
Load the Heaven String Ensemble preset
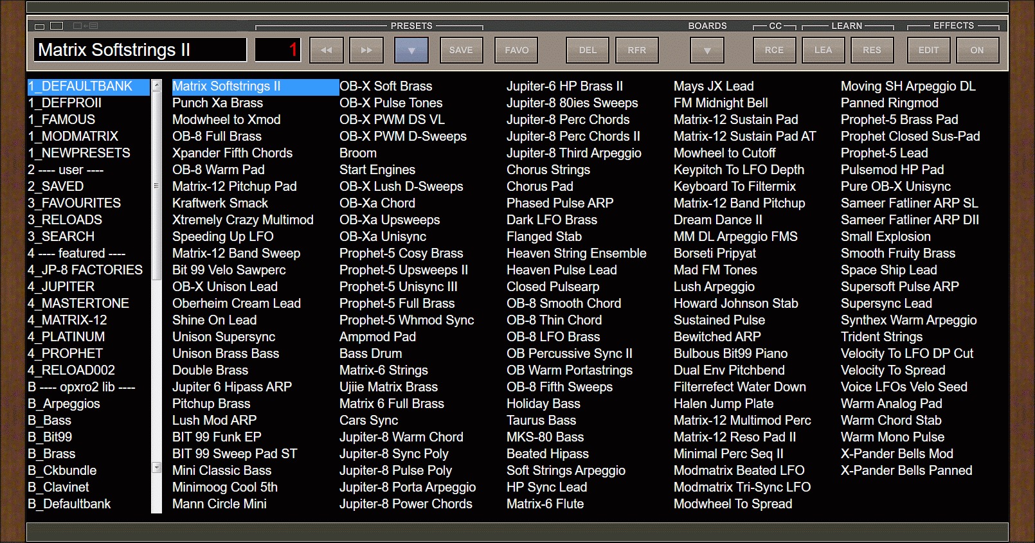click(577, 253)
